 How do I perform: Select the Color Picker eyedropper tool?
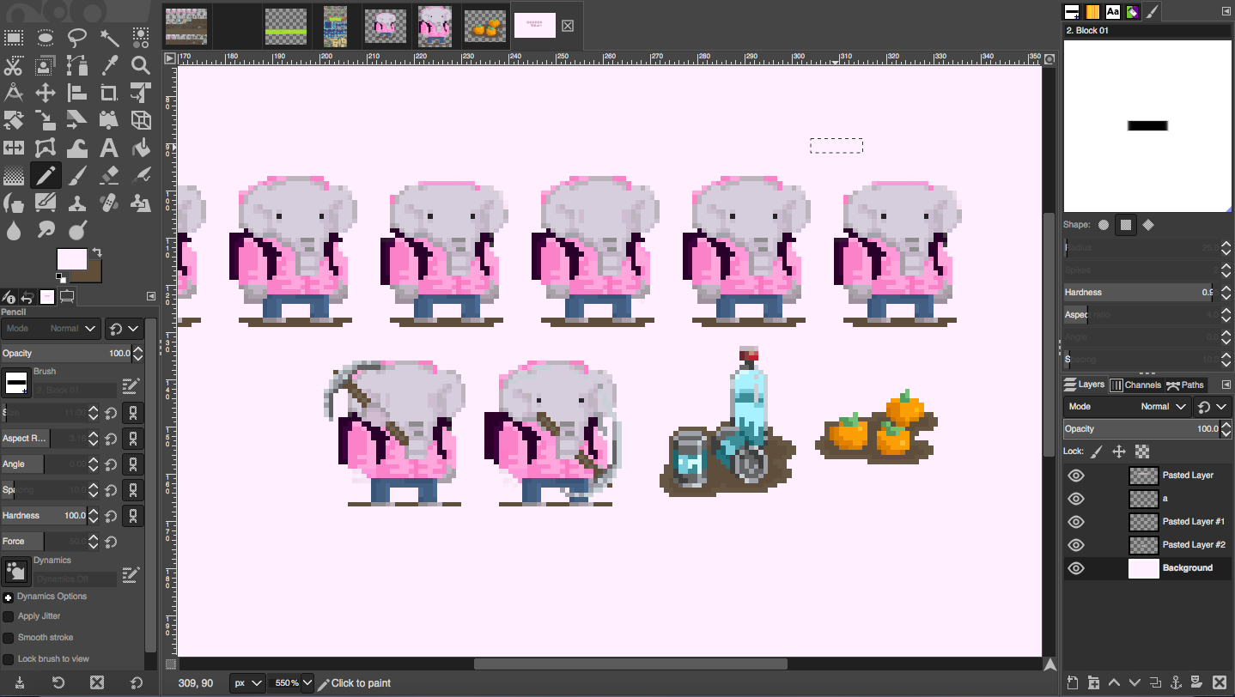point(109,65)
